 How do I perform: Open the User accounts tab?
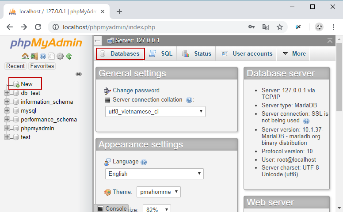[x=247, y=54]
